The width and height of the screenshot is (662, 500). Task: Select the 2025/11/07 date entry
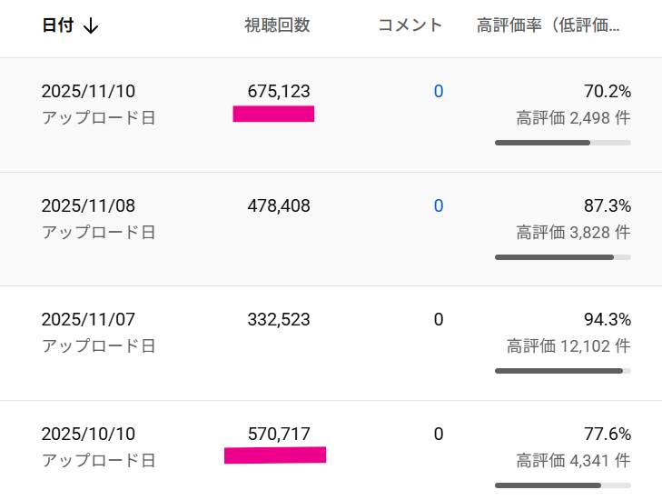(x=88, y=319)
